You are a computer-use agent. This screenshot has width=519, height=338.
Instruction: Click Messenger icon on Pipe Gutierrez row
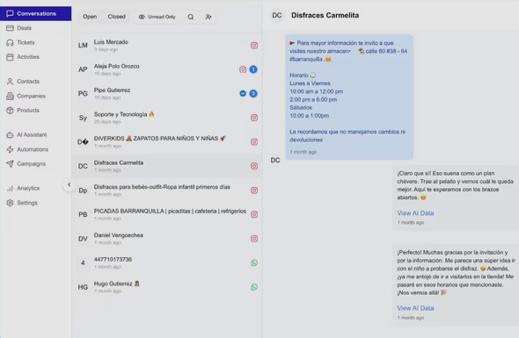(243, 94)
